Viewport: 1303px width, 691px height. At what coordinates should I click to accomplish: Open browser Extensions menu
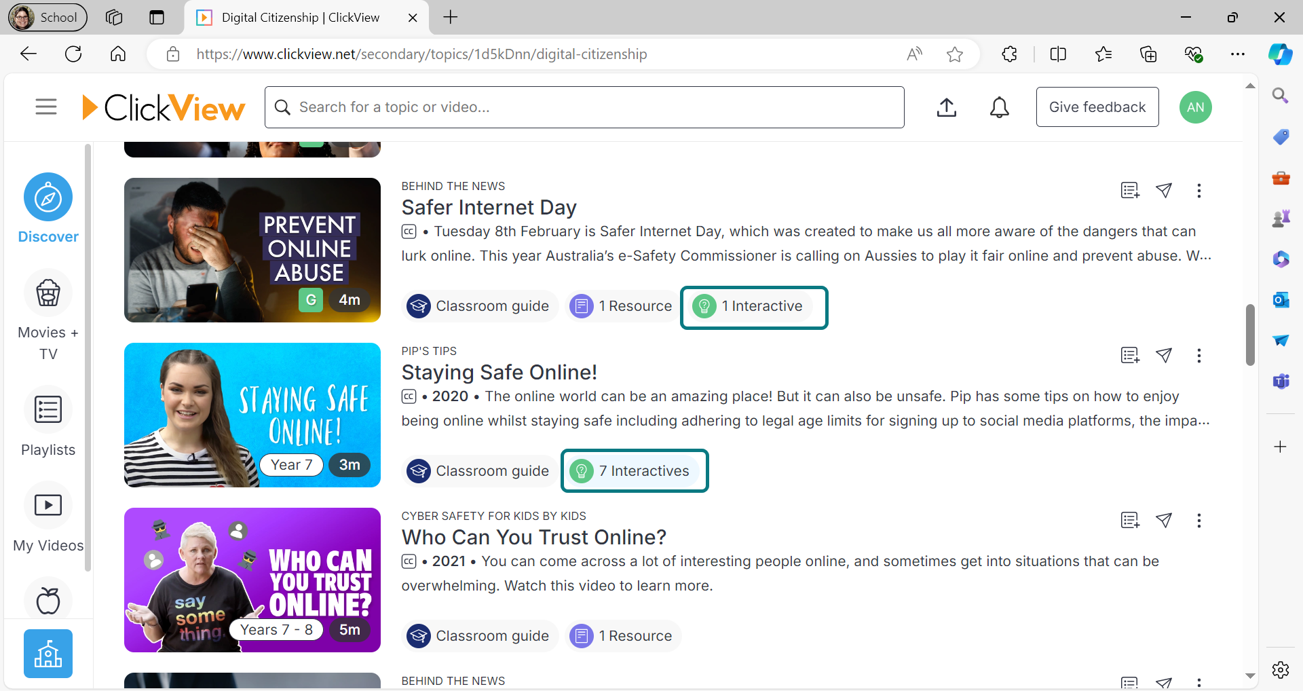[1010, 54]
